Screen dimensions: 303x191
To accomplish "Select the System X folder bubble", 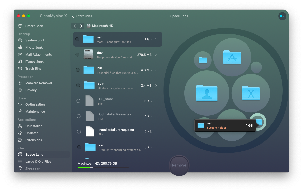I will click(x=251, y=93).
